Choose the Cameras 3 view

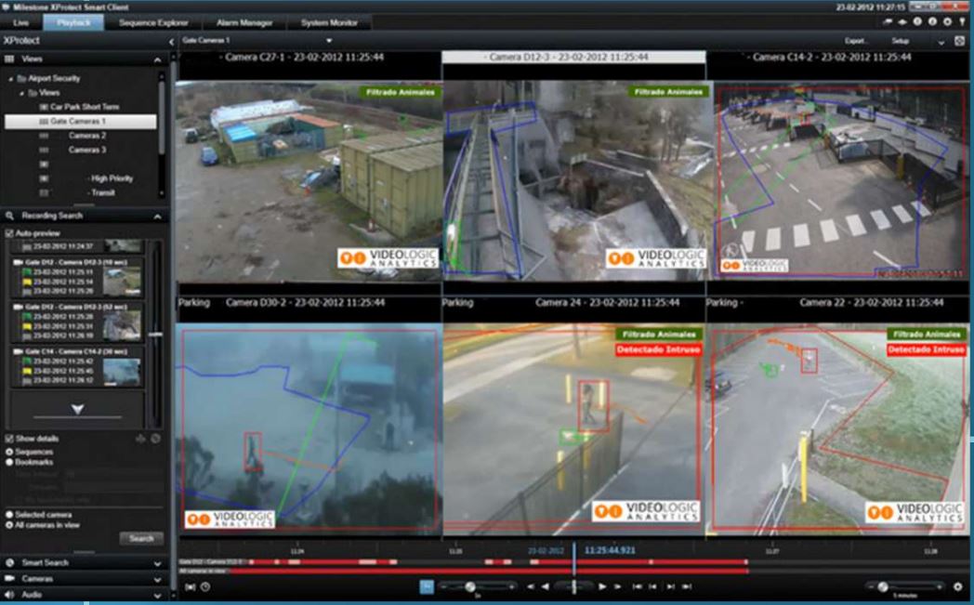(87, 150)
